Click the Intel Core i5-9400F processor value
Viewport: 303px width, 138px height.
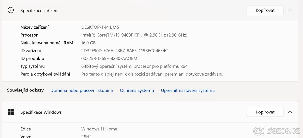pos(134,35)
